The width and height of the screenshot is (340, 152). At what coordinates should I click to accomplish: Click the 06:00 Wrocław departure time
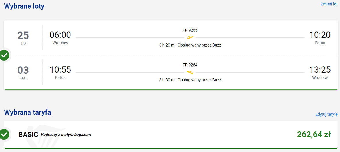click(x=60, y=37)
